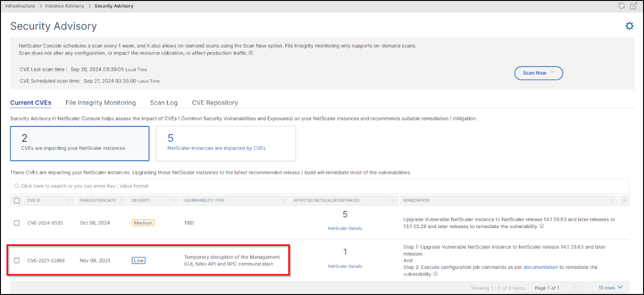Select the 5 NetScaler instances impacted card
The width and height of the screenshot is (644, 295).
click(x=226, y=143)
